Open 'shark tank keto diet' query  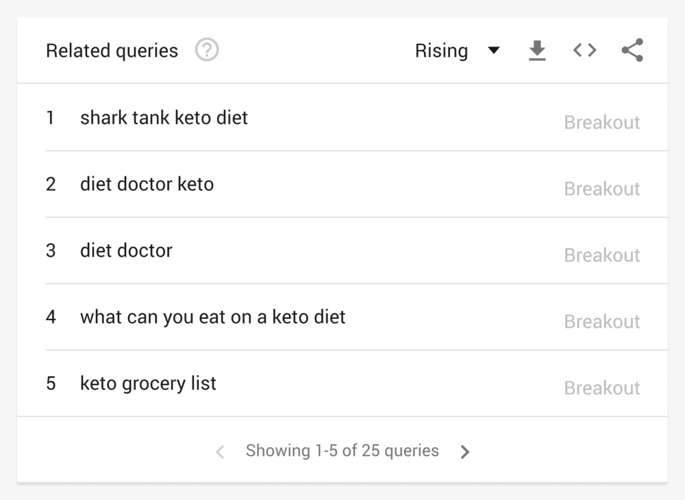pyautogui.click(x=164, y=118)
